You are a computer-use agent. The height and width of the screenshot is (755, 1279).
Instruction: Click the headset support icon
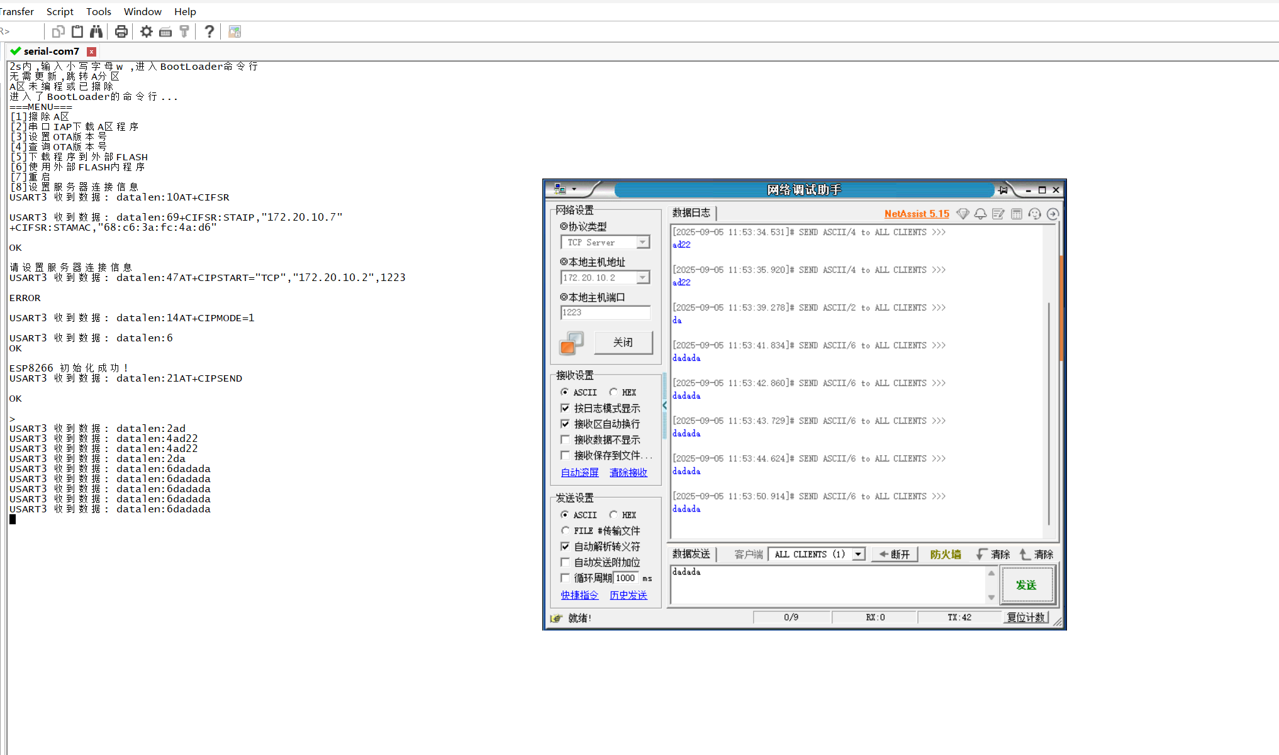tap(1034, 214)
